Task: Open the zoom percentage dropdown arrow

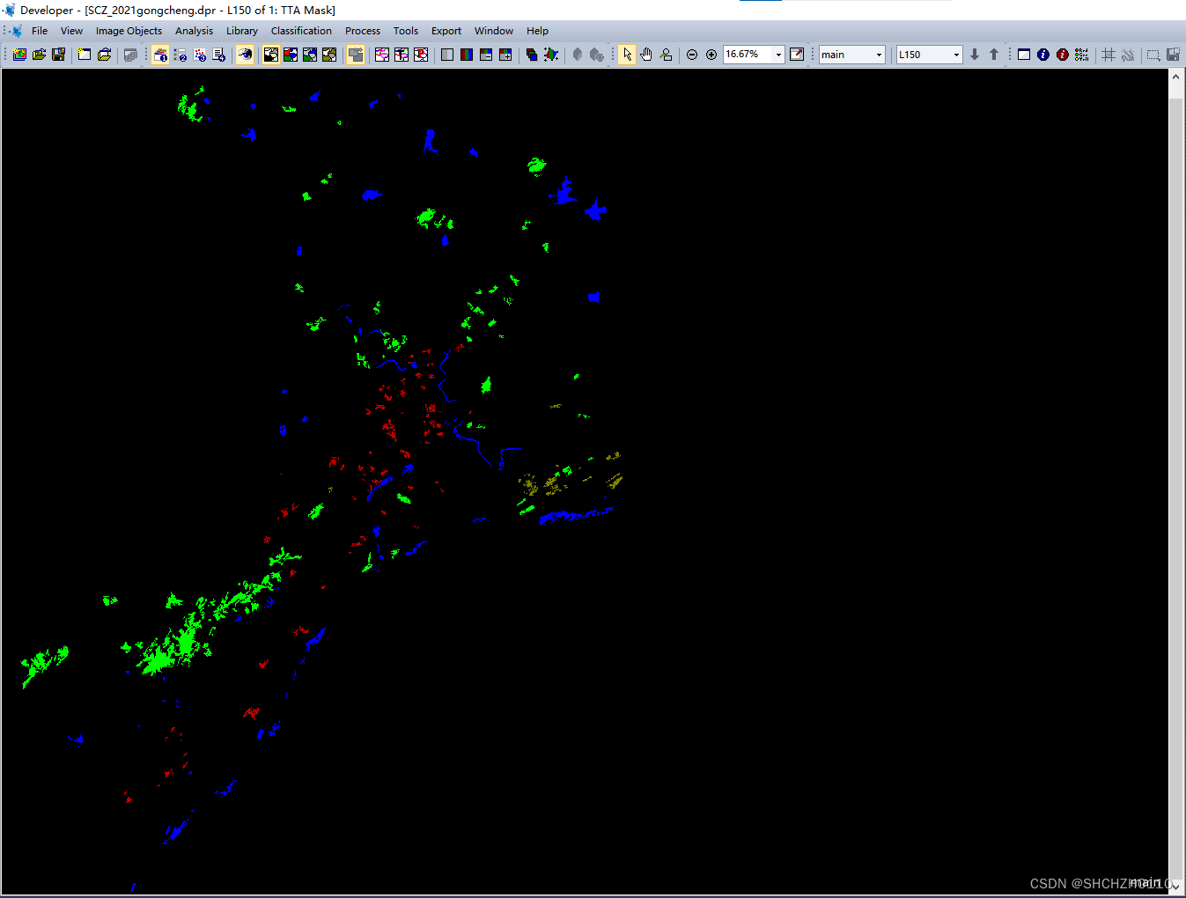Action: pyautogui.click(x=778, y=55)
